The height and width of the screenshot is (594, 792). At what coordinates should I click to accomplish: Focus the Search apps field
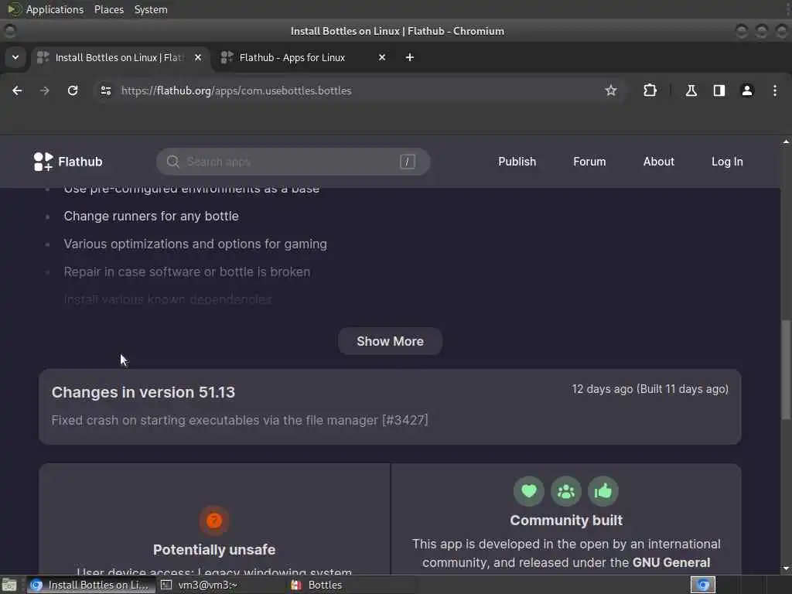[x=293, y=162]
